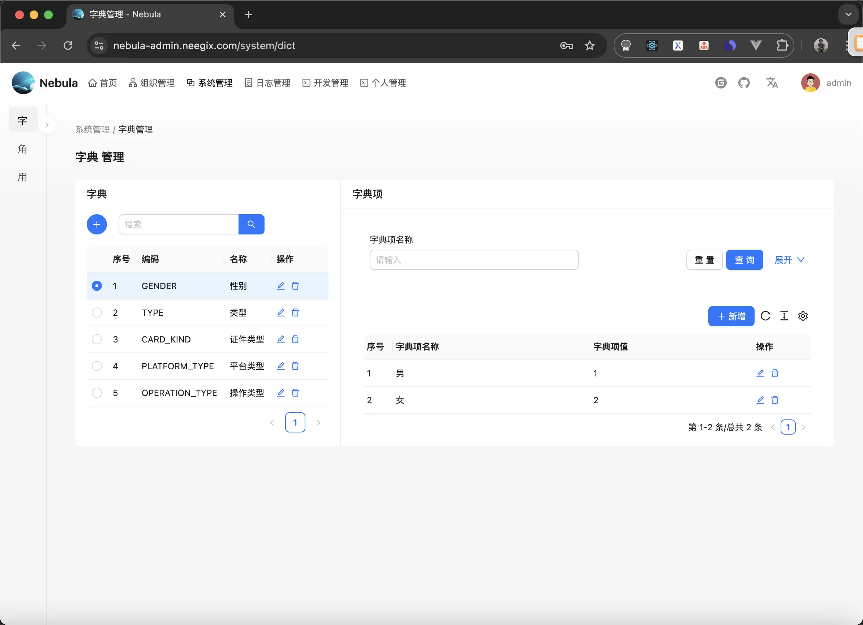Image resolution: width=863 pixels, height=625 pixels.
Task: Open the 个人管理 menu
Action: click(383, 82)
